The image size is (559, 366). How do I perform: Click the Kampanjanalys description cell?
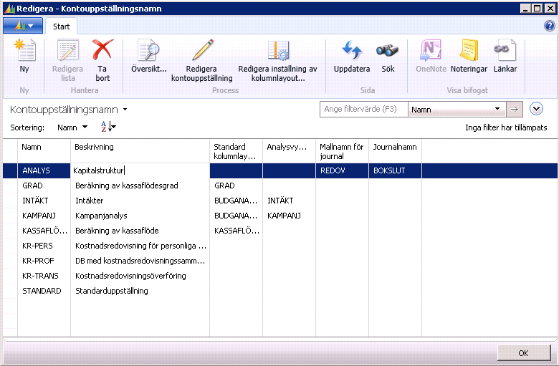point(140,216)
